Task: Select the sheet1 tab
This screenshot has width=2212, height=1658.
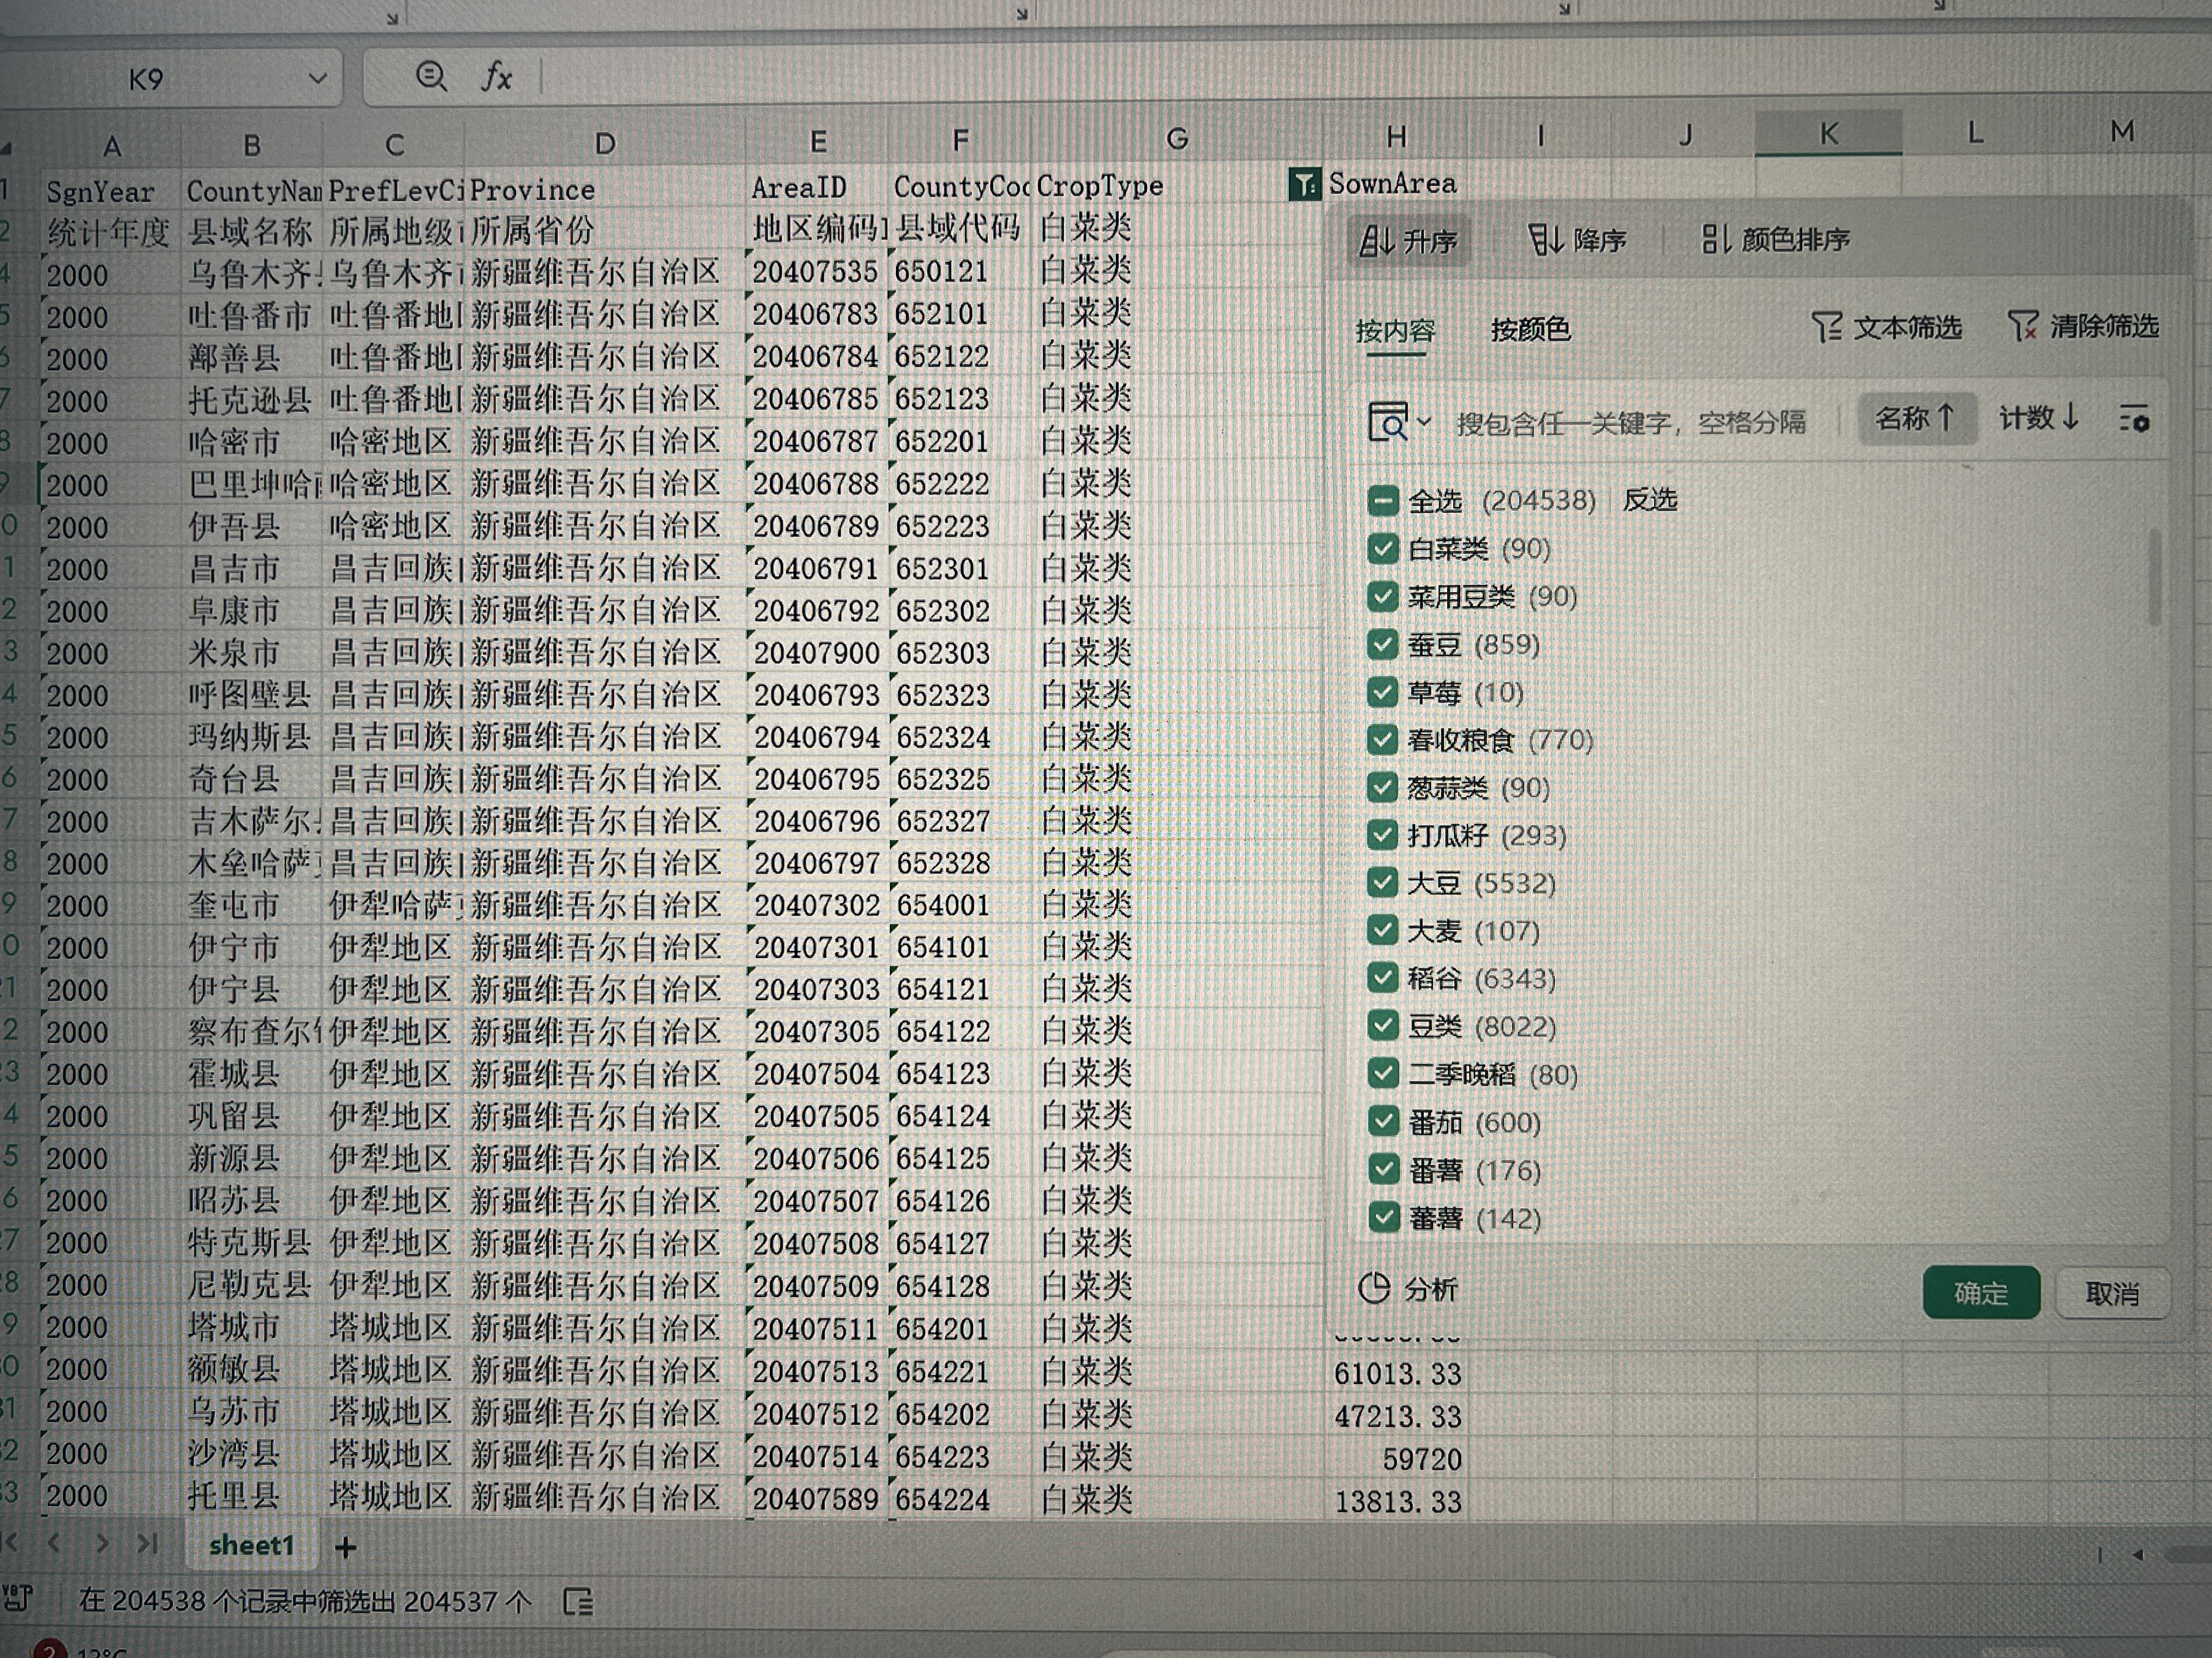Action: [251, 1545]
